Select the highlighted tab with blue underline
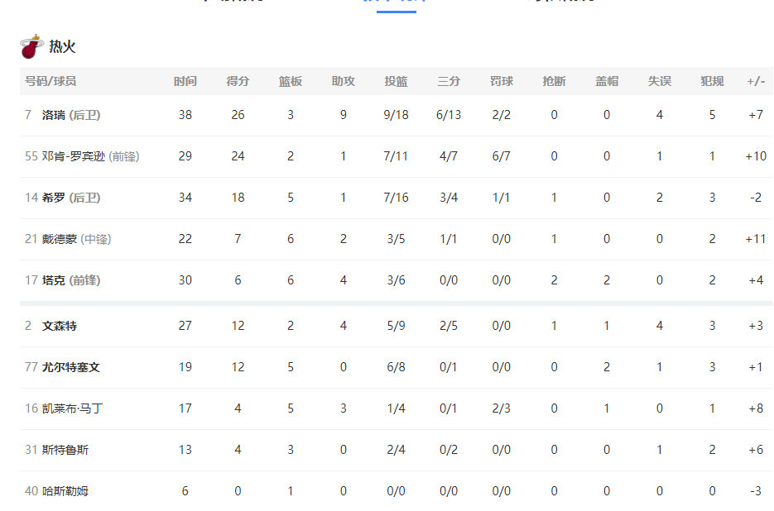774x511 pixels. pos(396,4)
